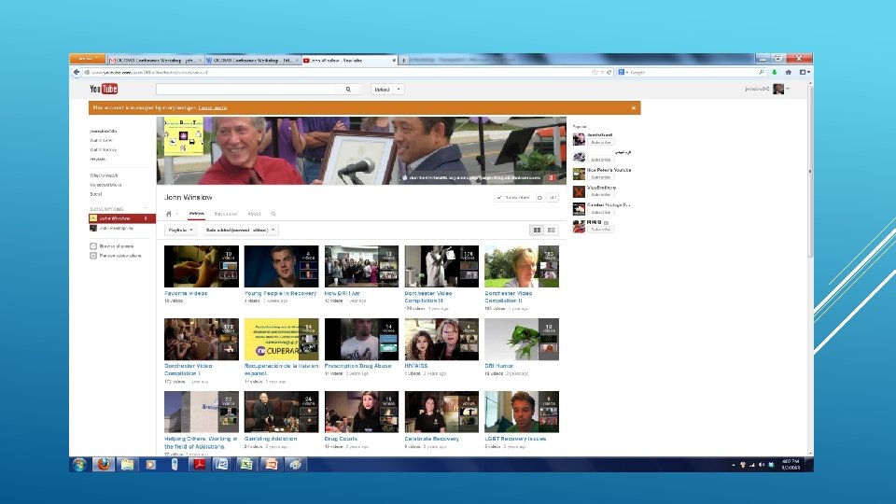896x504 pixels.
Task: Click the browser address bar
Action: 337,72
